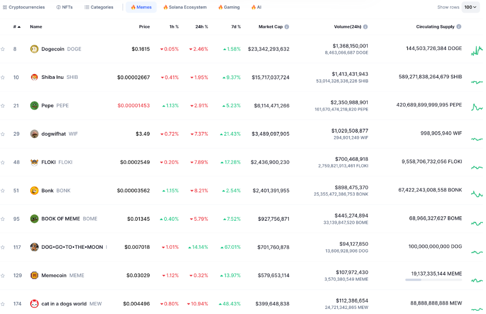Open the Categories tab
This screenshot has width=486, height=314.
99,7
